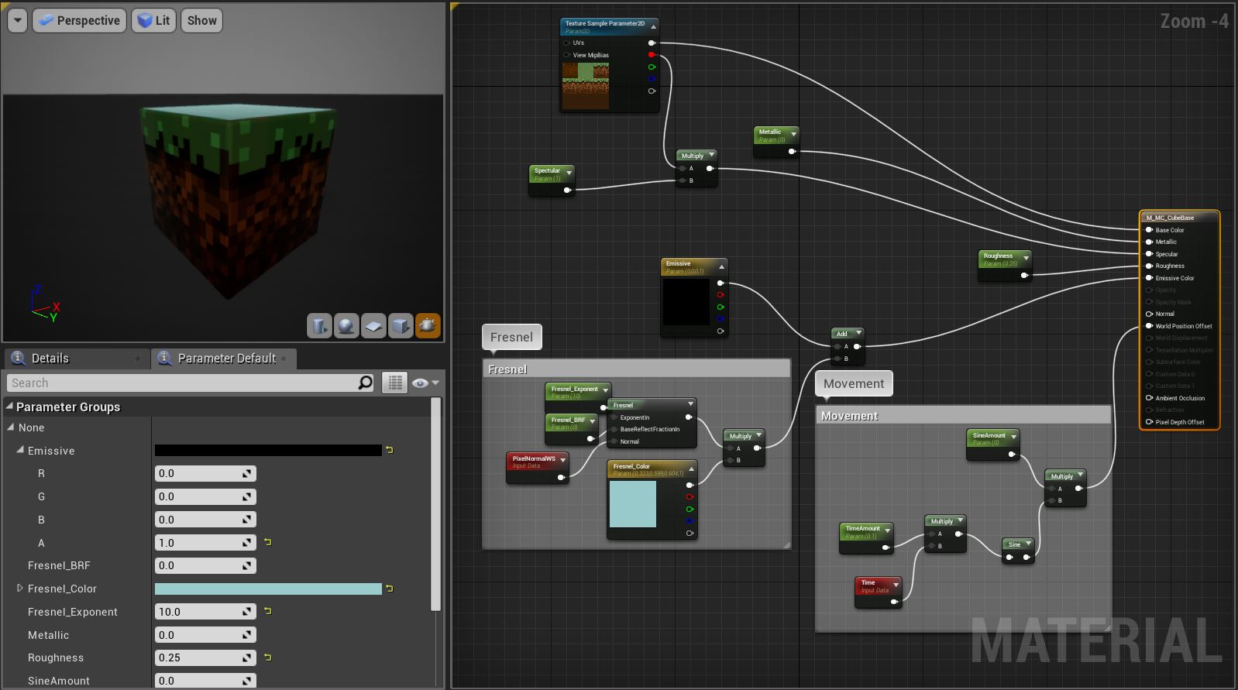This screenshot has width=1238, height=690.
Task: Click the Specular input pin on M_MC_CubeBase
Action: (1149, 254)
